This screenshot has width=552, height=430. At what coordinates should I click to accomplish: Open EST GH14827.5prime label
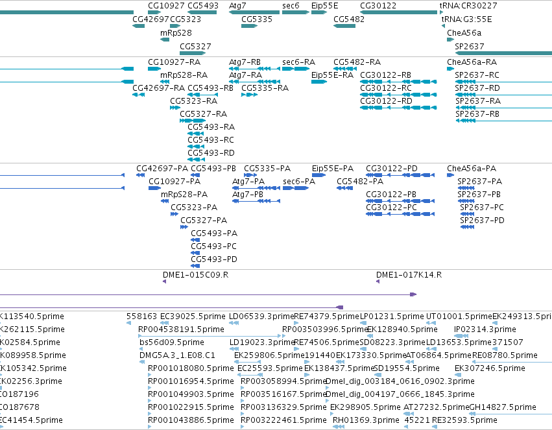click(503, 407)
